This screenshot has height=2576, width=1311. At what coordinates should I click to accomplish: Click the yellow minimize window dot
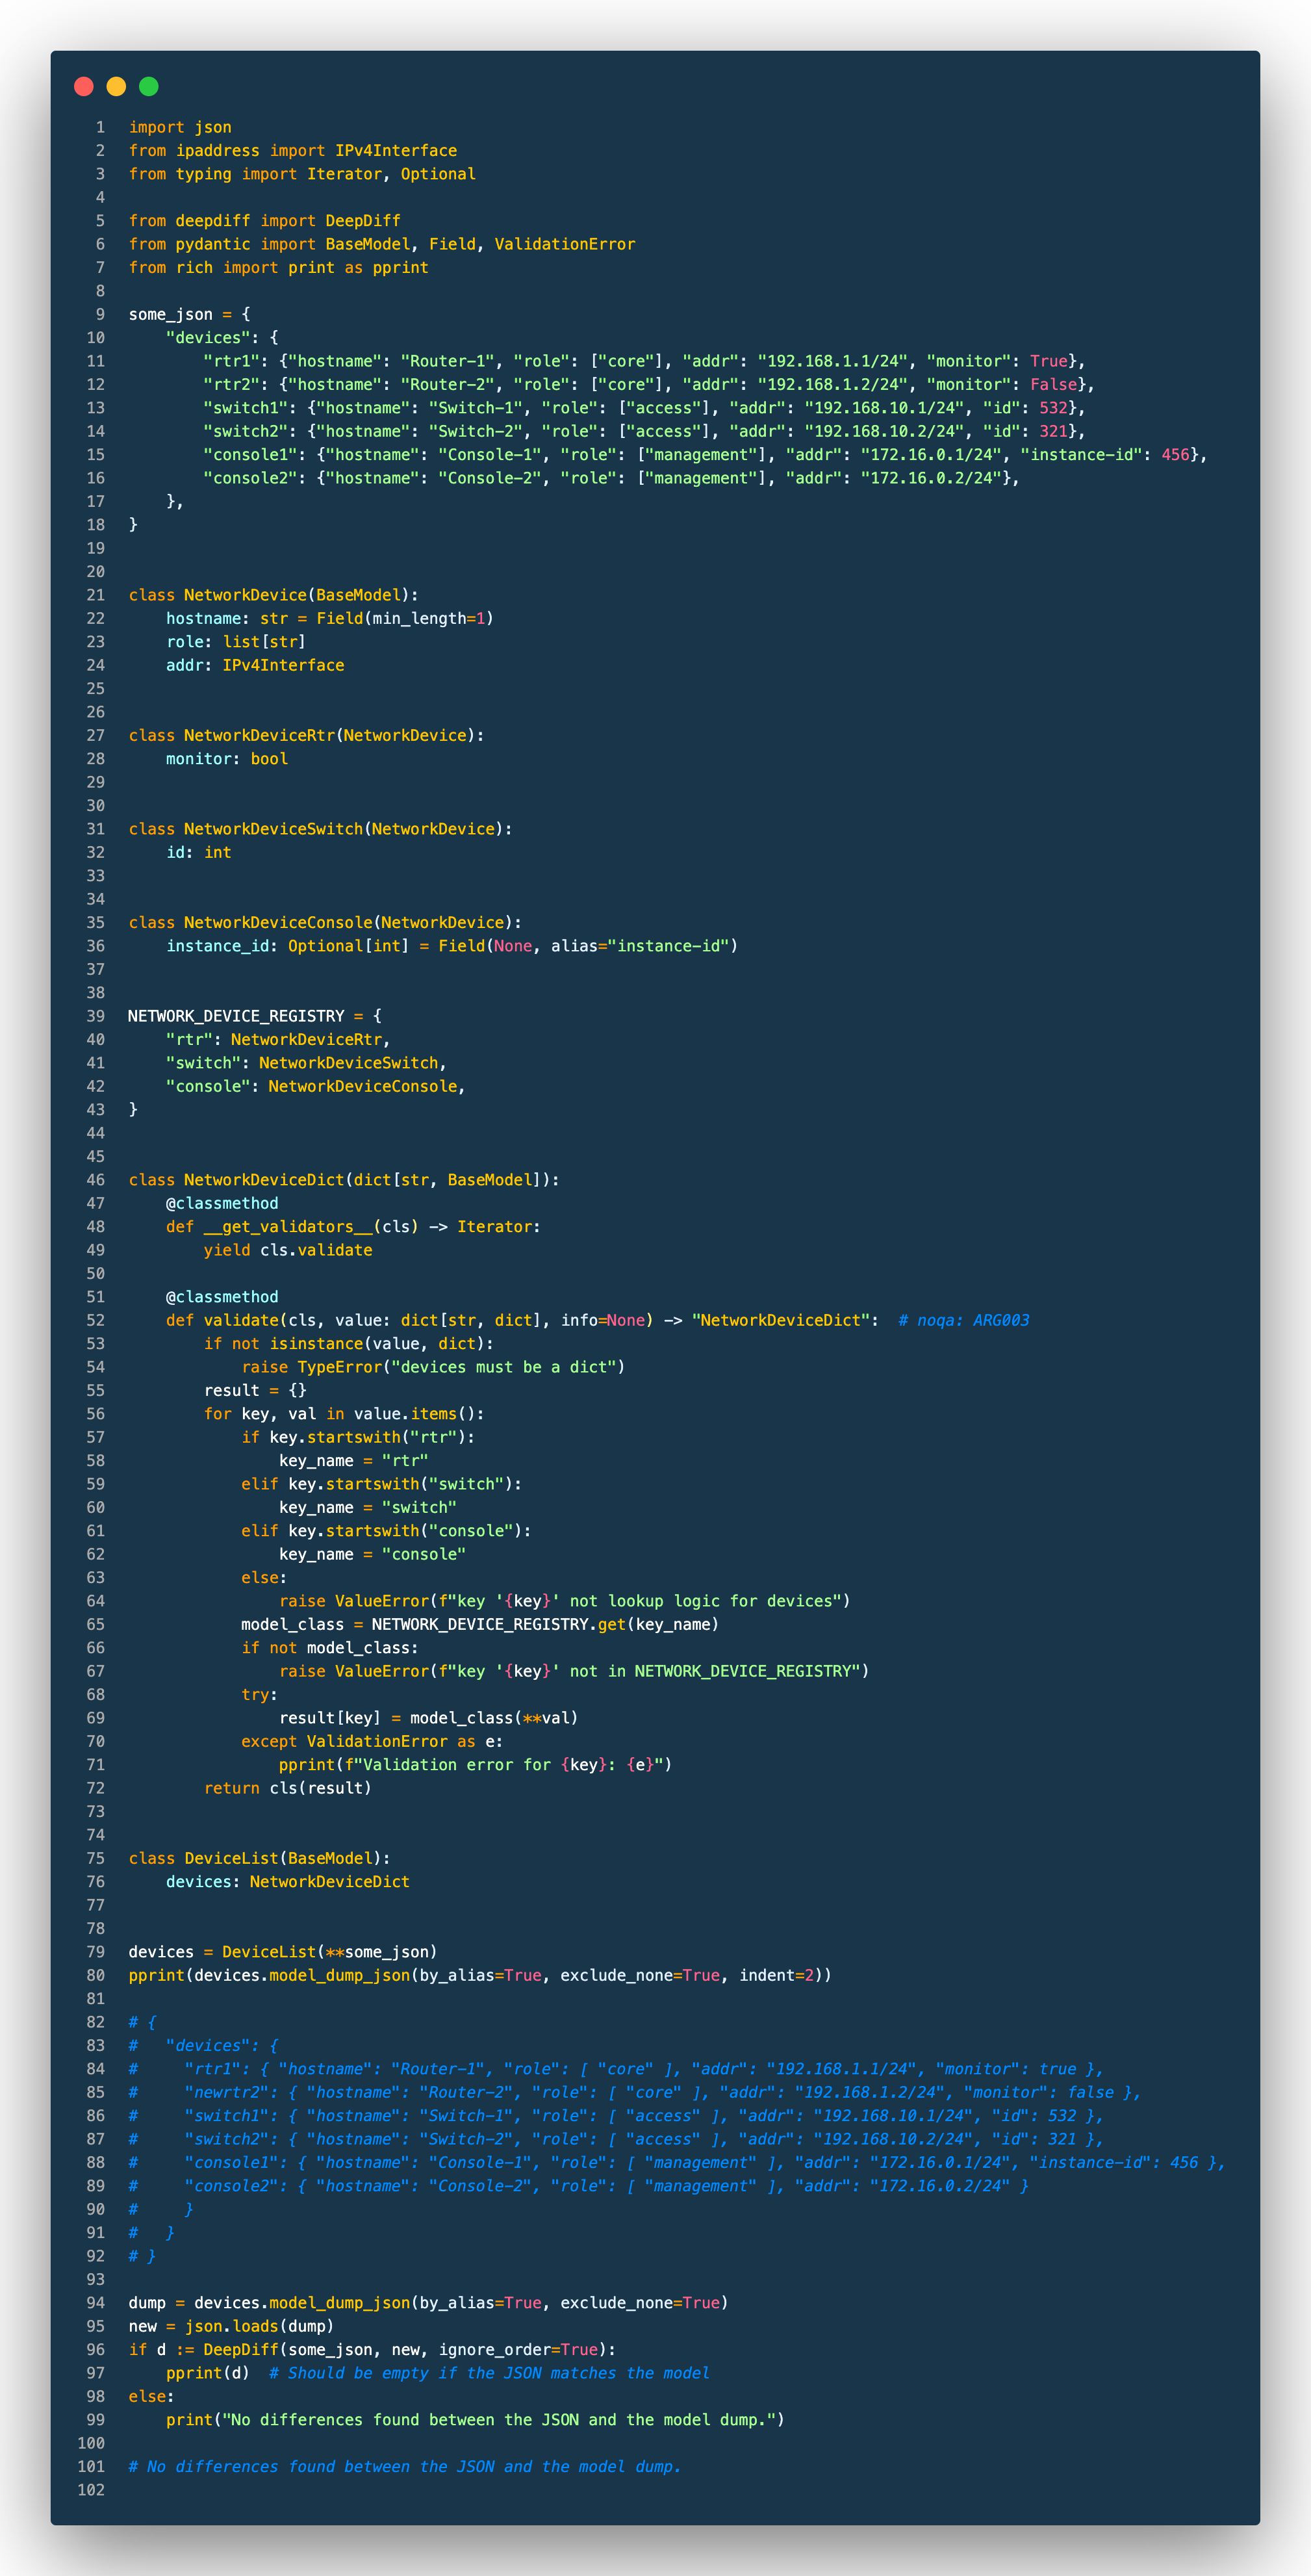click(x=116, y=87)
